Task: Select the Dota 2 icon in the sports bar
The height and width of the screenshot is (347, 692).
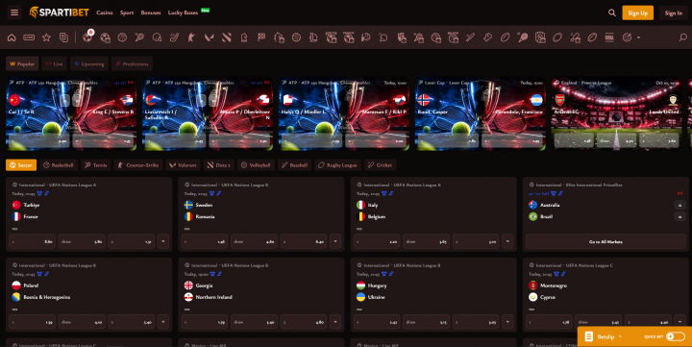Action: coord(227,37)
